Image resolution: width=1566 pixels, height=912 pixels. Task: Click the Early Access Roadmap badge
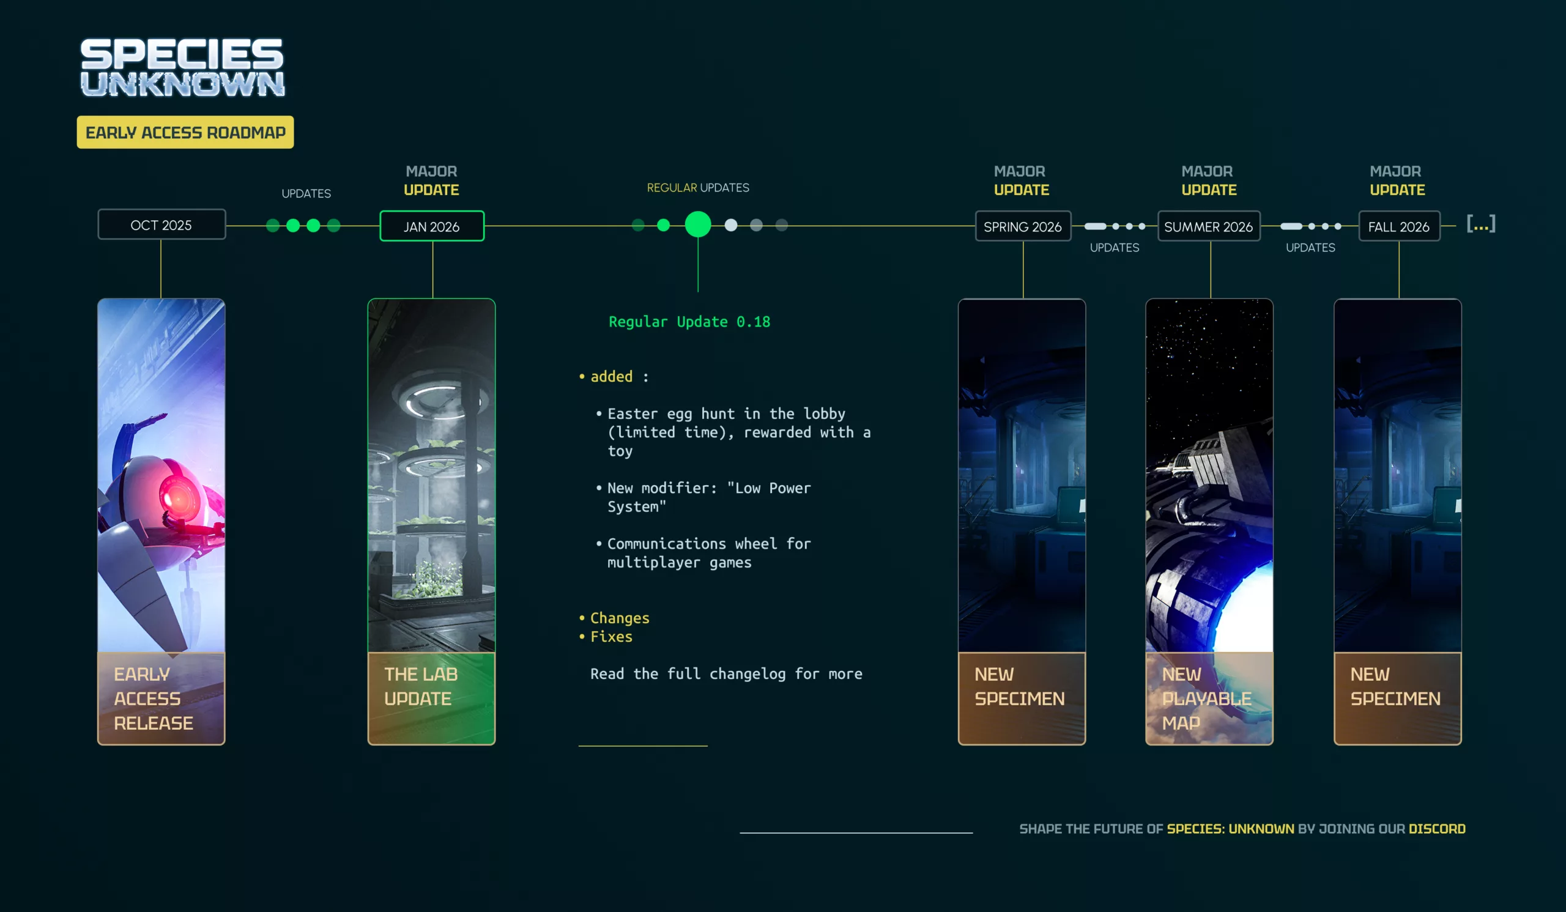185,132
